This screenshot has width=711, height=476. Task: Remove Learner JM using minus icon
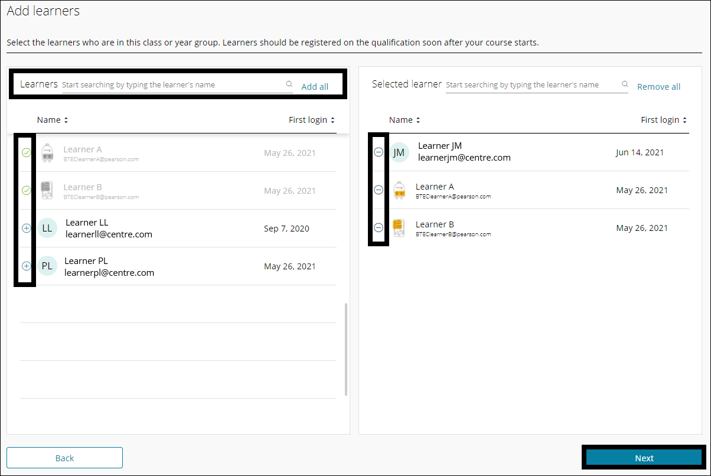coord(379,152)
